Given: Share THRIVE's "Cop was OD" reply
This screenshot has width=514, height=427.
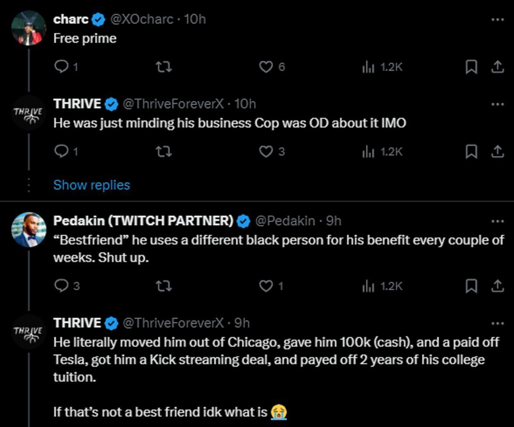Looking at the screenshot, I should [497, 152].
